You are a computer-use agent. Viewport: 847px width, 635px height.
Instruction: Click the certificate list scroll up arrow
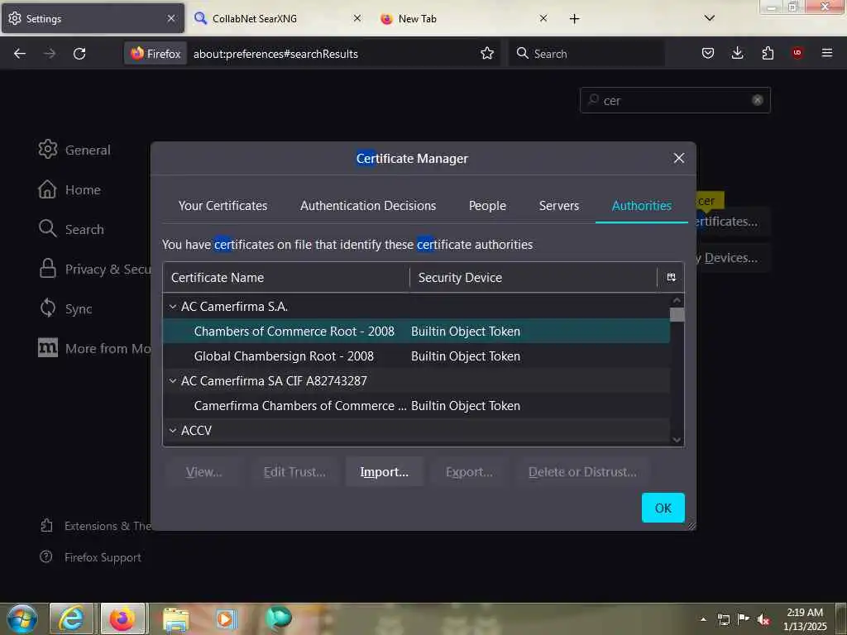(677, 300)
